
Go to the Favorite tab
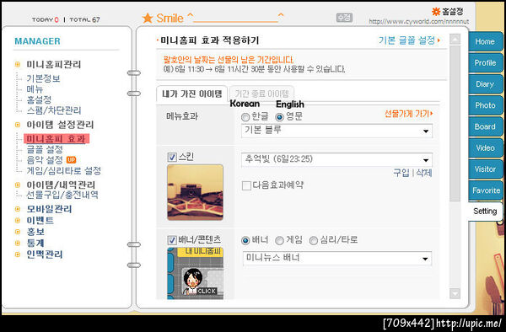point(485,190)
